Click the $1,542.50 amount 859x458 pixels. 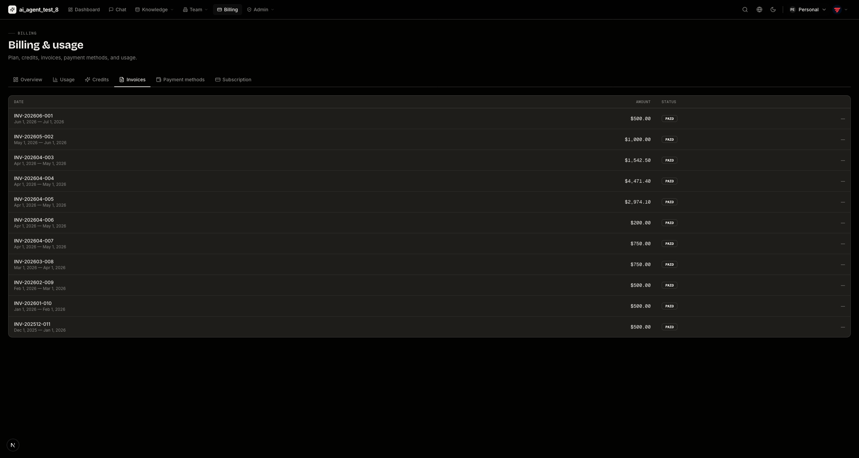point(637,160)
